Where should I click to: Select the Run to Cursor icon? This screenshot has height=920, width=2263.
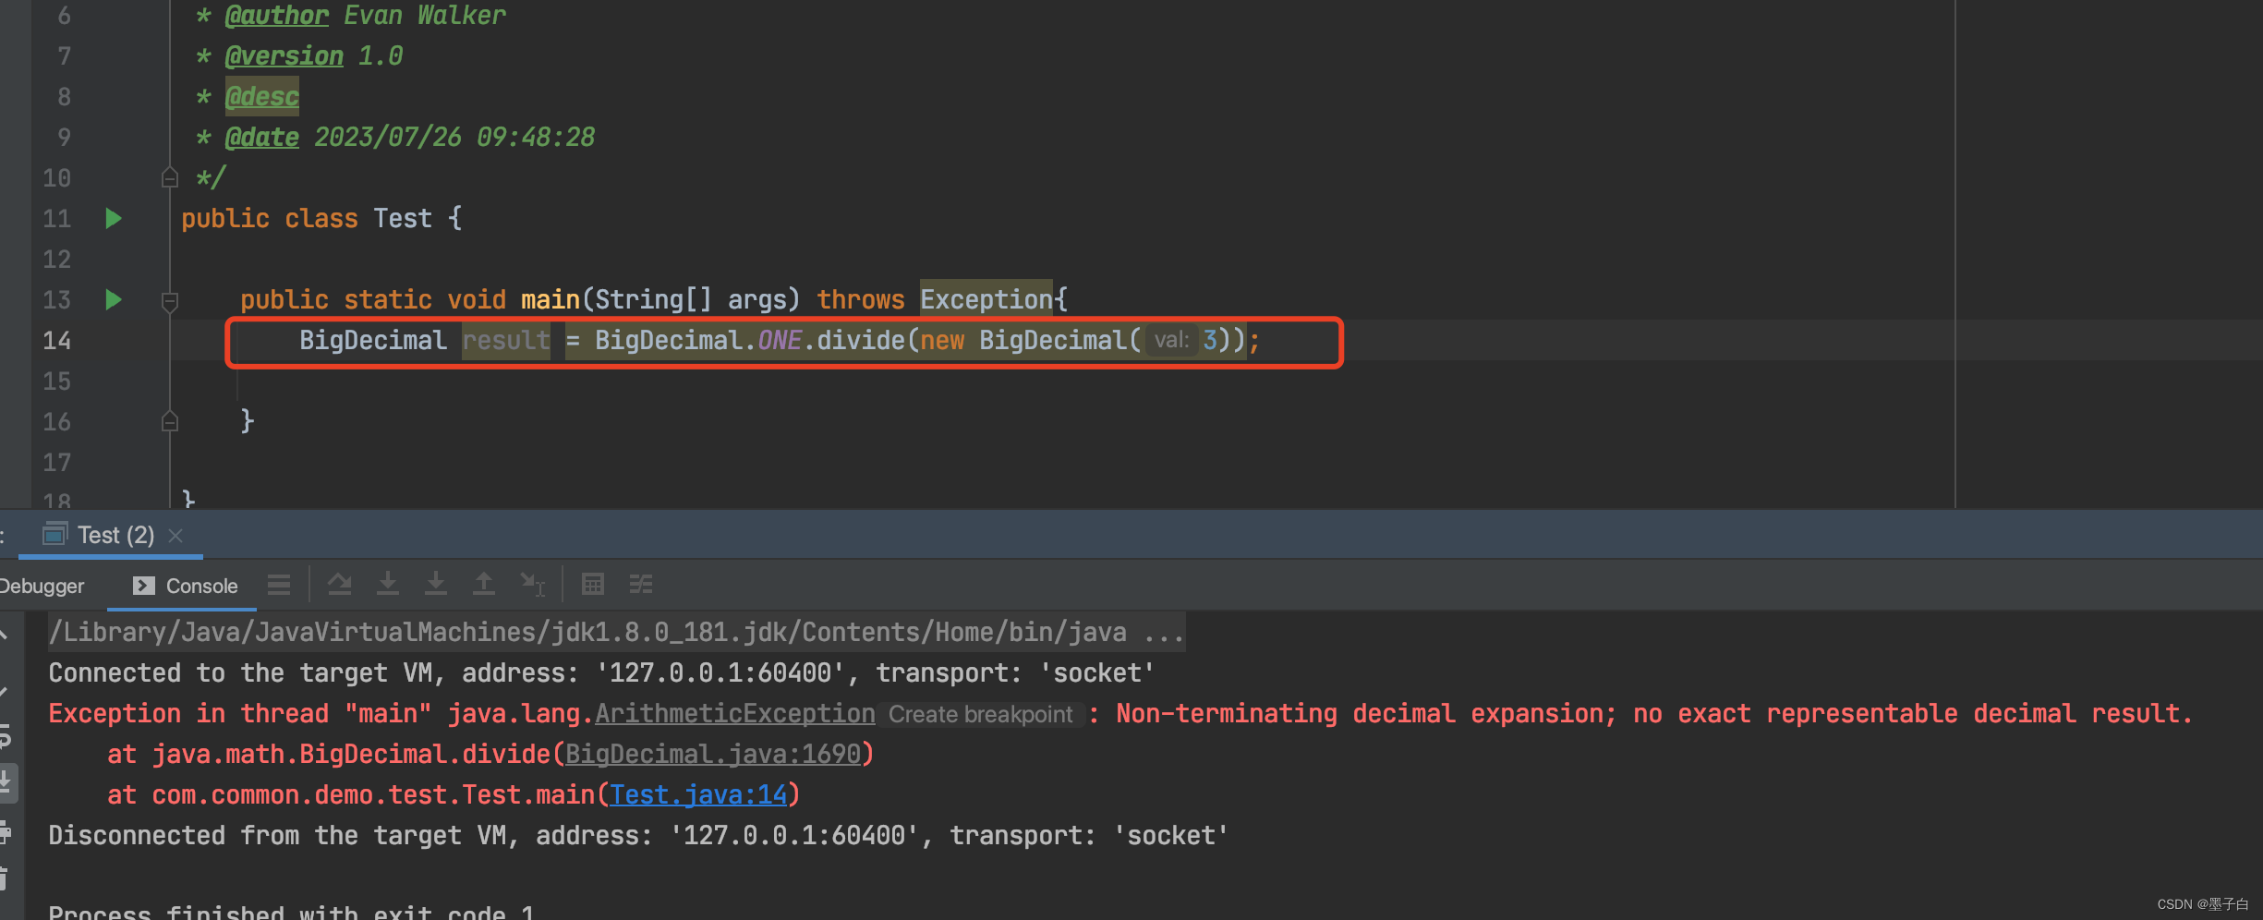coord(532,584)
